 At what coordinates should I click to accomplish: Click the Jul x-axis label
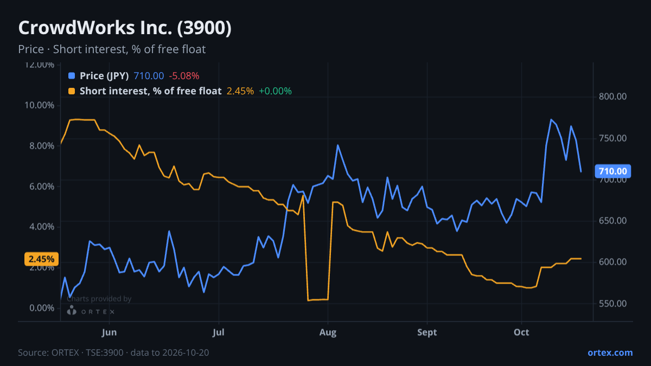coord(219,332)
